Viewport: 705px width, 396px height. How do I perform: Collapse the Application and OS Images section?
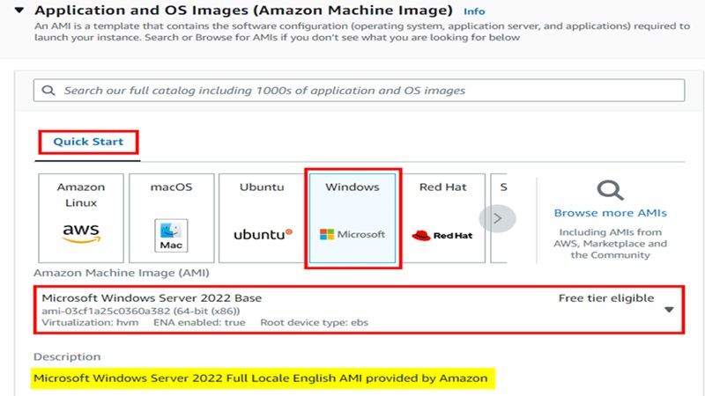click(x=19, y=11)
